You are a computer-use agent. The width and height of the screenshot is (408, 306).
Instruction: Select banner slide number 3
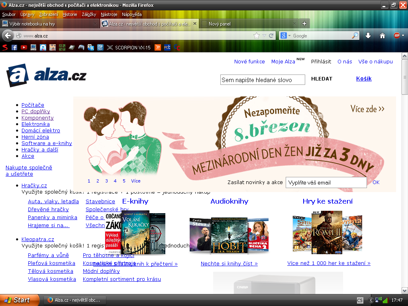point(106,181)
